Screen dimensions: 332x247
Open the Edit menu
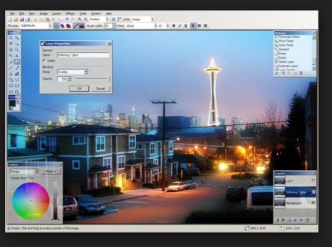[21, 14]
